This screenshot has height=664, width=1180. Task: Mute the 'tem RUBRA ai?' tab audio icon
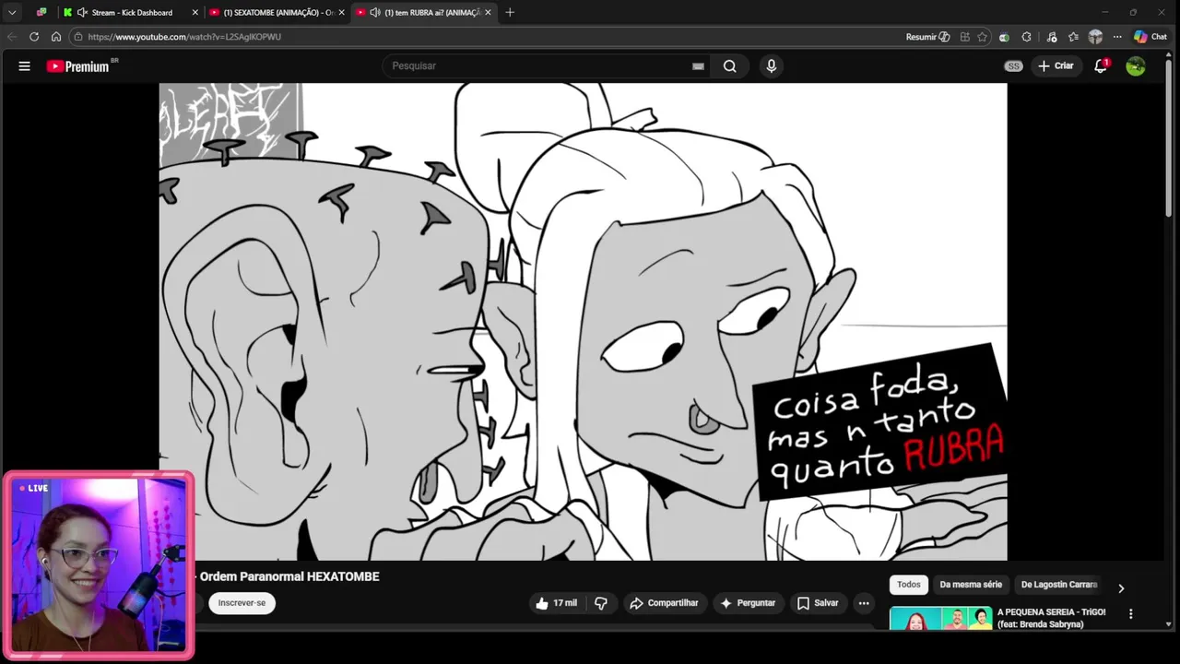[374, 12]
